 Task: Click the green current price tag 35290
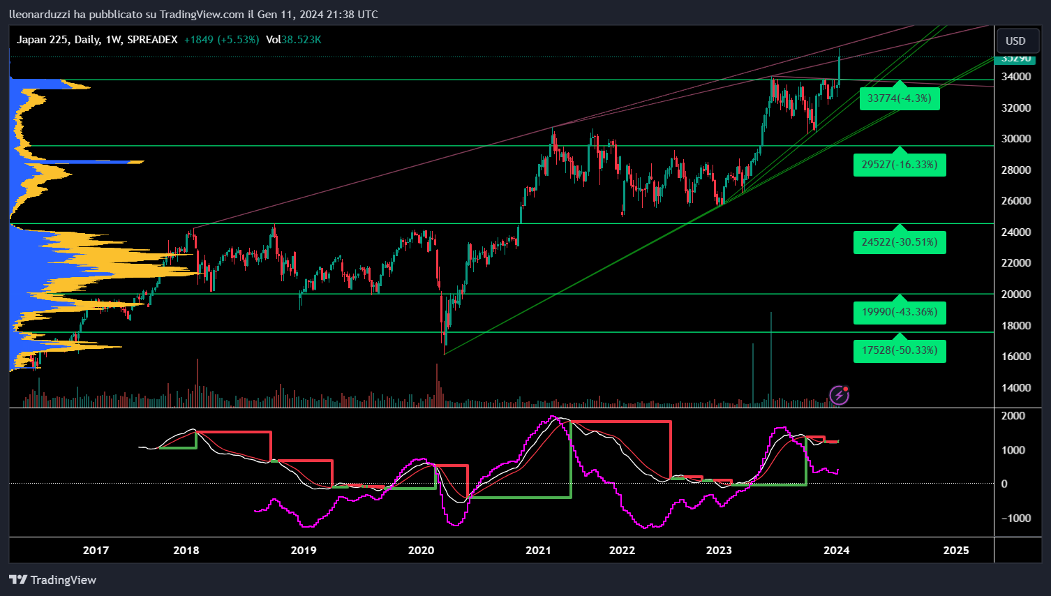pyautogui.click(x=1016, y=59)
